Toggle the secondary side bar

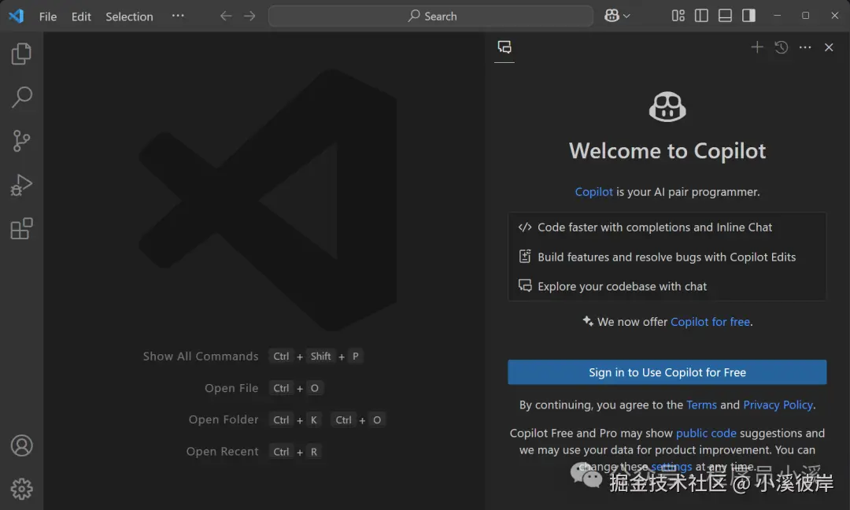[x=749, y=16]
